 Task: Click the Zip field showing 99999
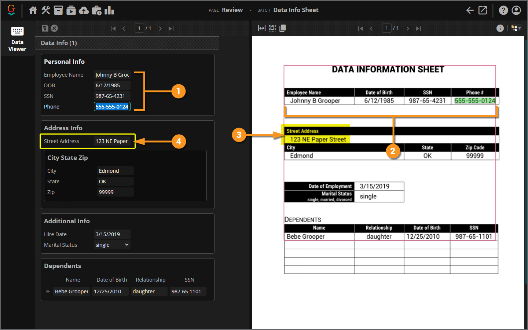pyautogui.click(x=115, y=192)
